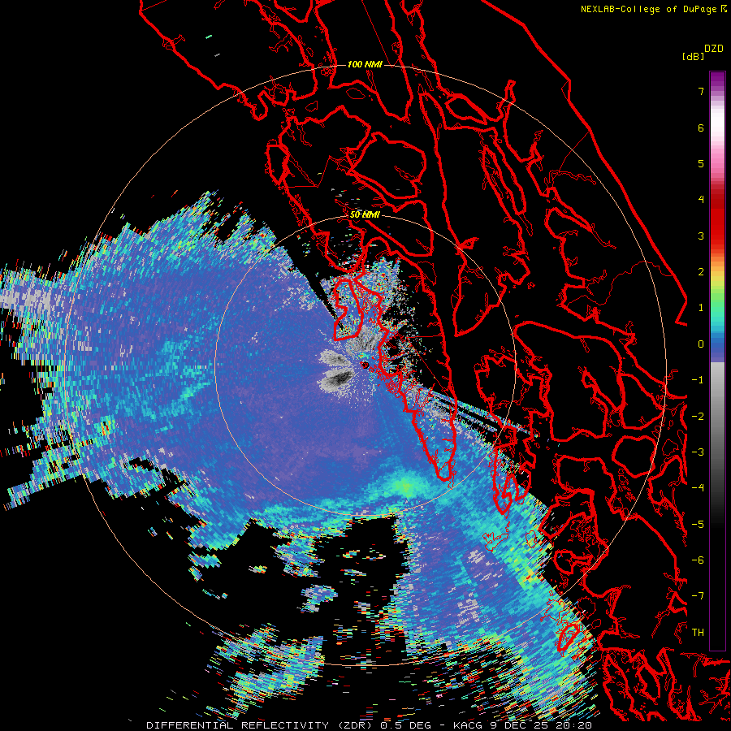Click the bright green ZDR maximum south of the radar
The width and height of the screenshot is (731, 731).
tap(404, 487)
